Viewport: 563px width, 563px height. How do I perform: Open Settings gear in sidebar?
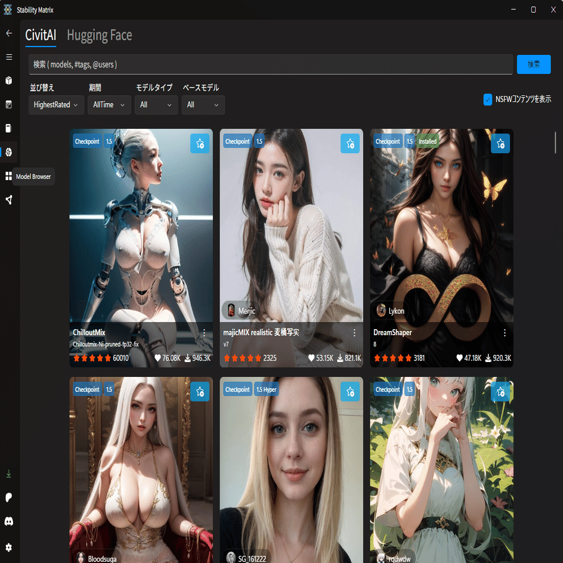tap(9, 547)
